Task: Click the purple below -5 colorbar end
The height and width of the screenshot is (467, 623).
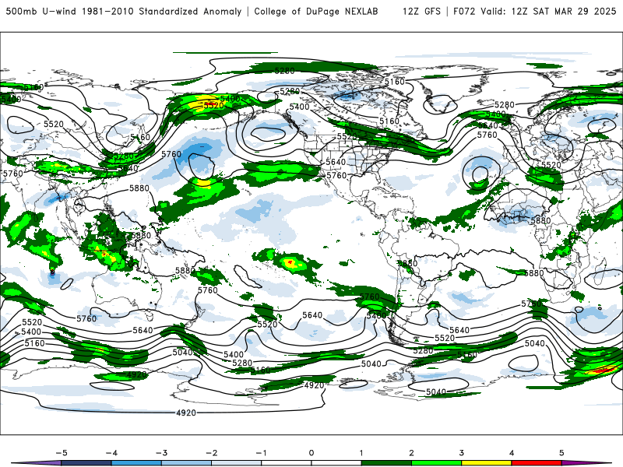Action: click(x=37, y=463)
